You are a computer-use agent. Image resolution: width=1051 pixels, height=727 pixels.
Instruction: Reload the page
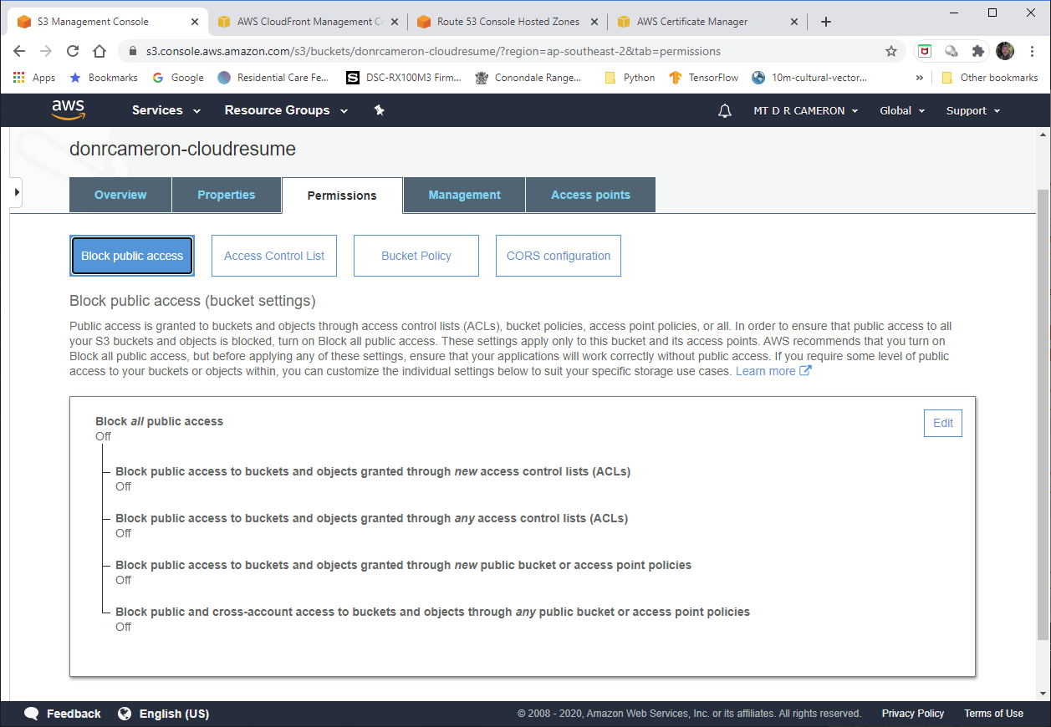coord(73,51)
